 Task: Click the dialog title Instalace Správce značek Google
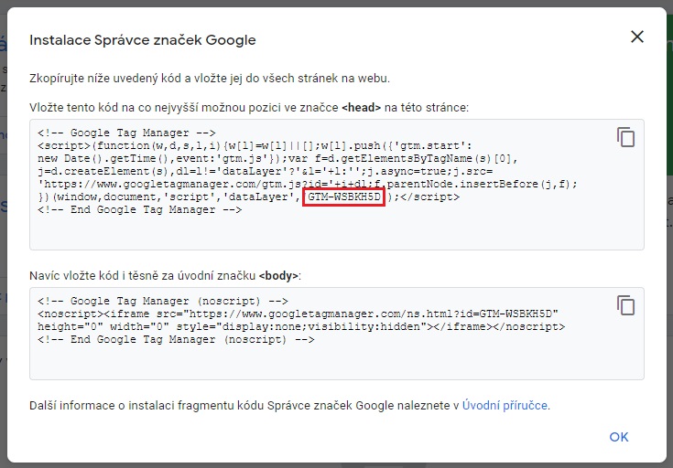pyautogui.click(x=143, y=40)
